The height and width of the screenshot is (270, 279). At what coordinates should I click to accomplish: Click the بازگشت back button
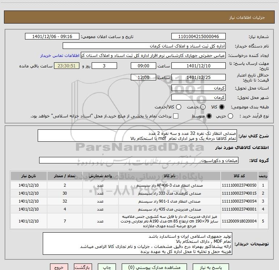(x=83, y=267)
